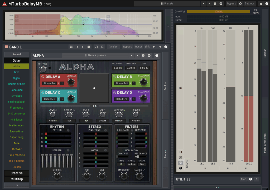Image resolution: width=270 pixels, height=190 pixels.
Task: Toggle the Delay C power button
Action: pos(43,92)
